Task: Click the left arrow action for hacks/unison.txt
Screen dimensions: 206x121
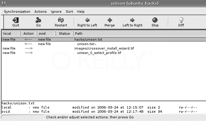Action: tap(28, 39)
